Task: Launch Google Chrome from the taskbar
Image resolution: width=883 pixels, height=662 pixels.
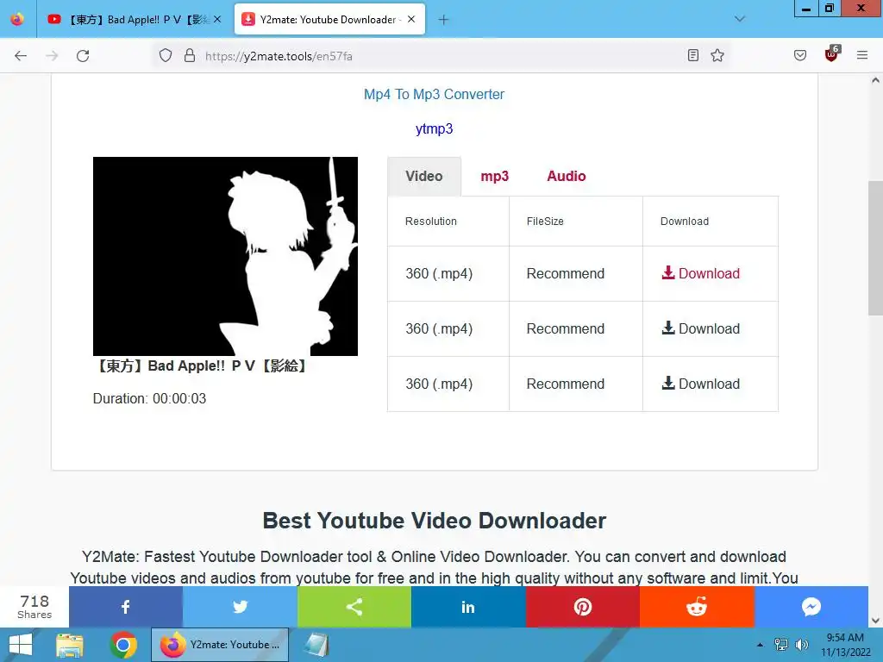Action: pos(123,645)
